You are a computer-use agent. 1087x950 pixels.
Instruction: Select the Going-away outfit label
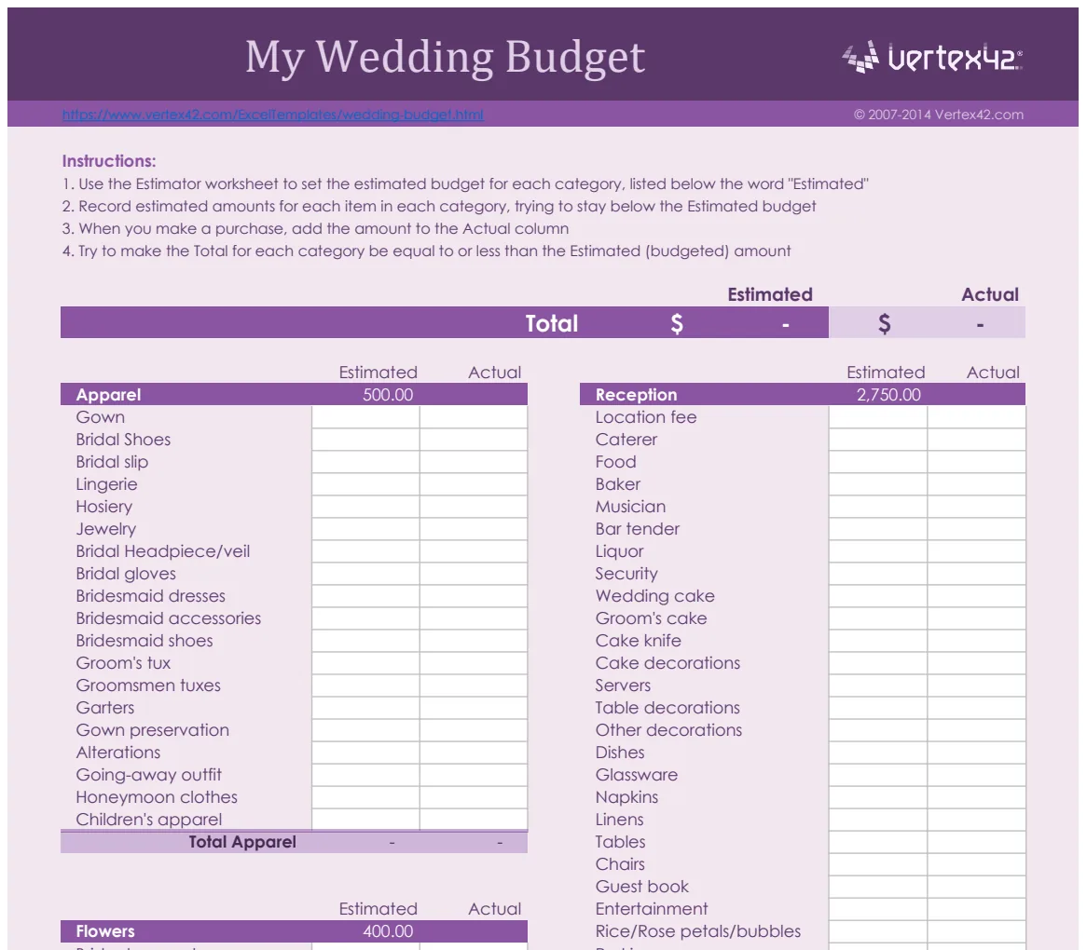pyautogui.click(x=149, y=775)
